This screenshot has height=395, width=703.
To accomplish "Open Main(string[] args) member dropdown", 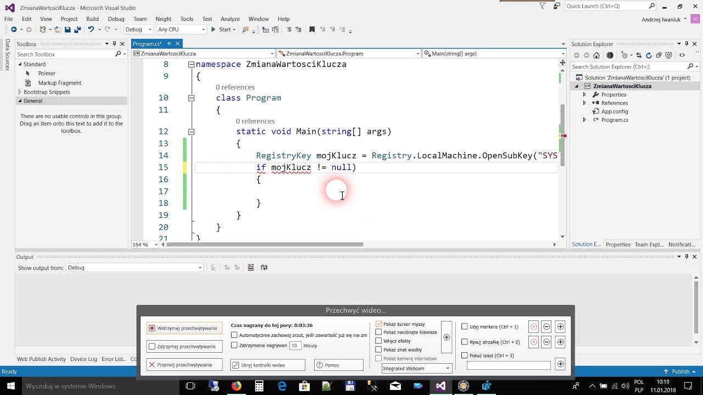I will 494,54.
